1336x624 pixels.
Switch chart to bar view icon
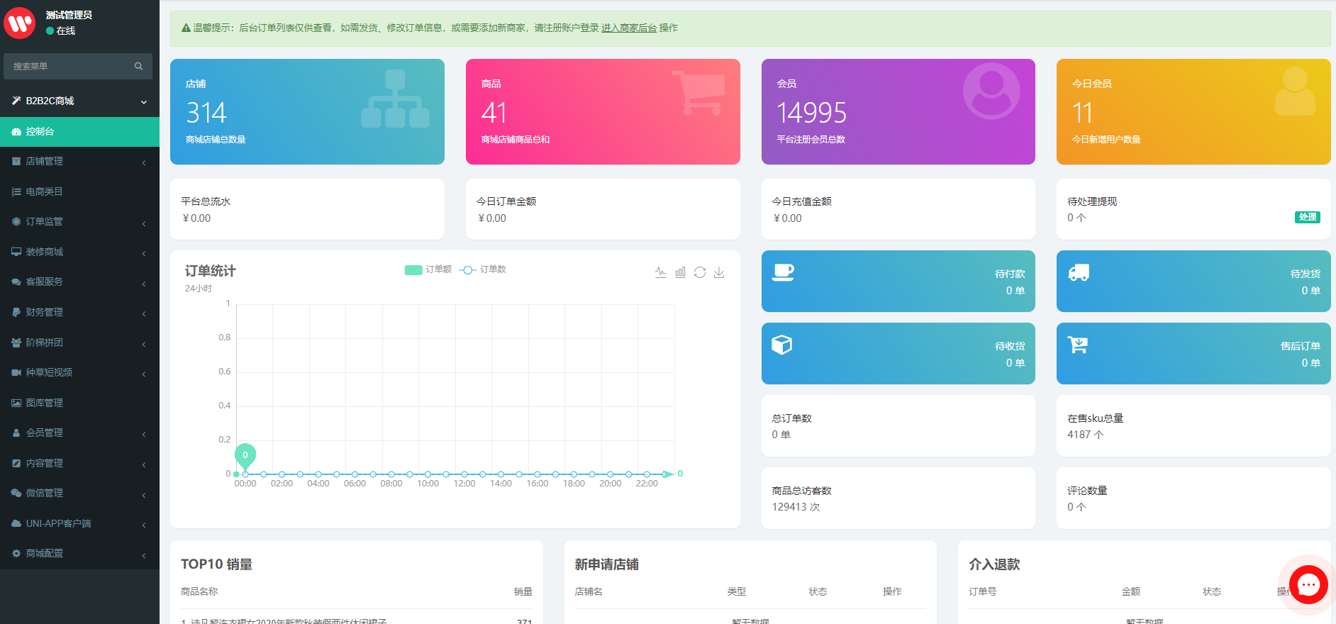[x=680, y=272]
